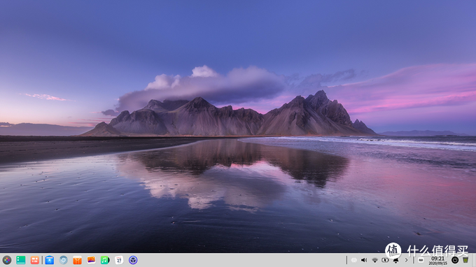The width and height of the screenshot is (476, 267).
Task: Open the File Manager from the dock
Action: [50, 260]
